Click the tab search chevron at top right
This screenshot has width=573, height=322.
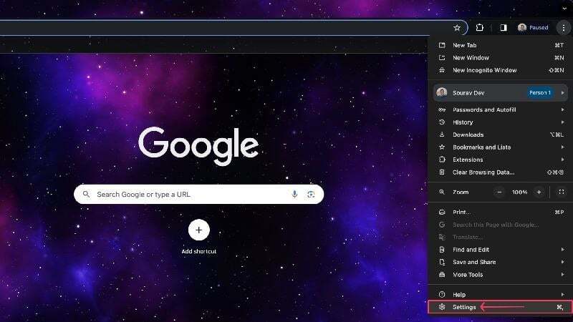[x=564, y=8]
